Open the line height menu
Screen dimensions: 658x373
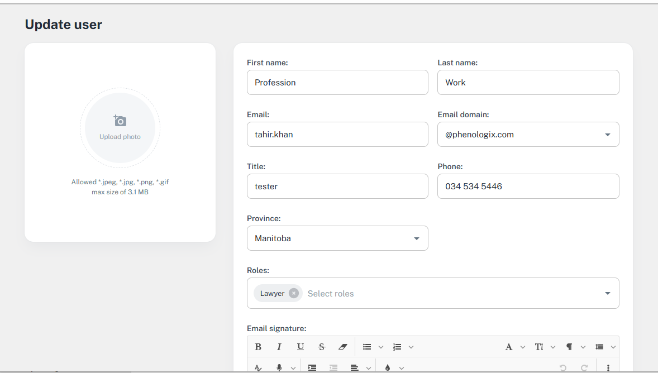click(x=599, y=347)
